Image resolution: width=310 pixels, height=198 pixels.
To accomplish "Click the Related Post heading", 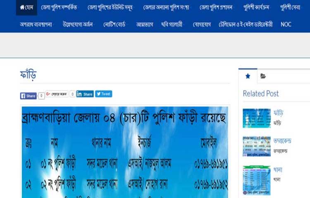I will pyautogui.click(x=260, y=94).
